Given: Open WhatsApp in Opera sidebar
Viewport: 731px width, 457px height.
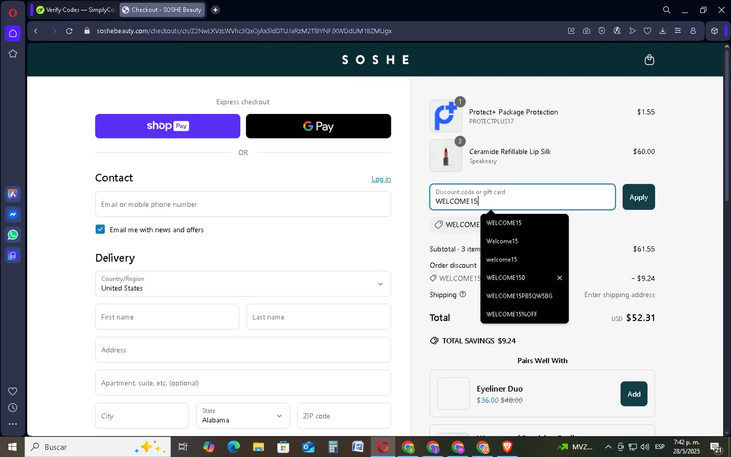Looking at the screenshot, I should pyautogui.click(x=13, y=235).
